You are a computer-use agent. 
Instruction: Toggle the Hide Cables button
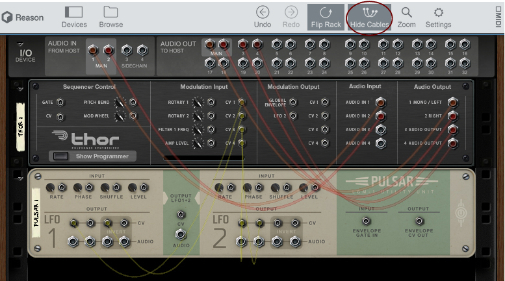point(369,18)
